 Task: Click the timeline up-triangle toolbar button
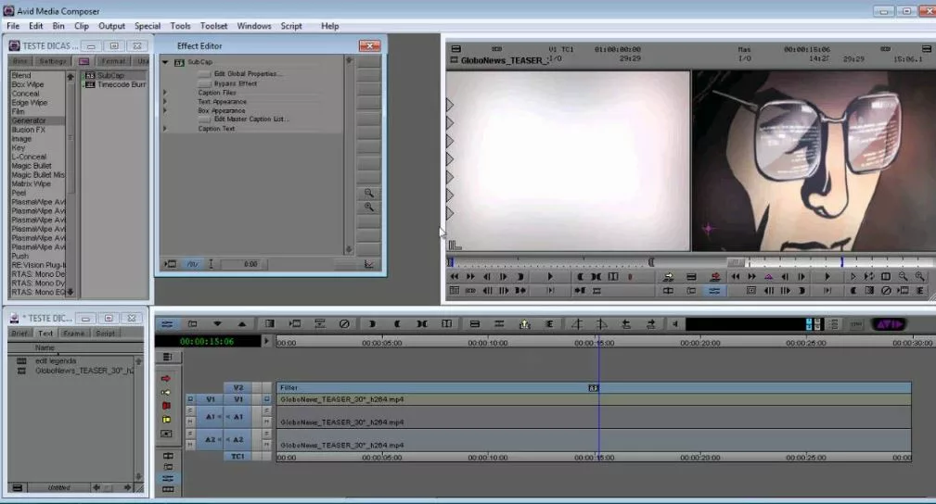242,324
